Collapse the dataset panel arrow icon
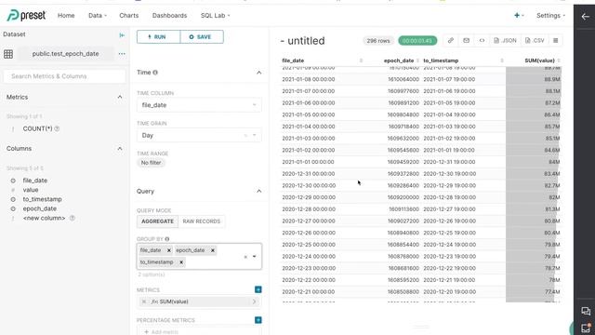This screenshot has height=335, width=595. click(x=122, y=35)
